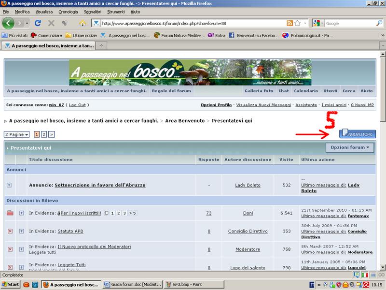This screenshot has width=386, height=290.
Task: Open the Facebook bookmark 'Benvenuti su Facebo...'
Action: coord(254,35)
